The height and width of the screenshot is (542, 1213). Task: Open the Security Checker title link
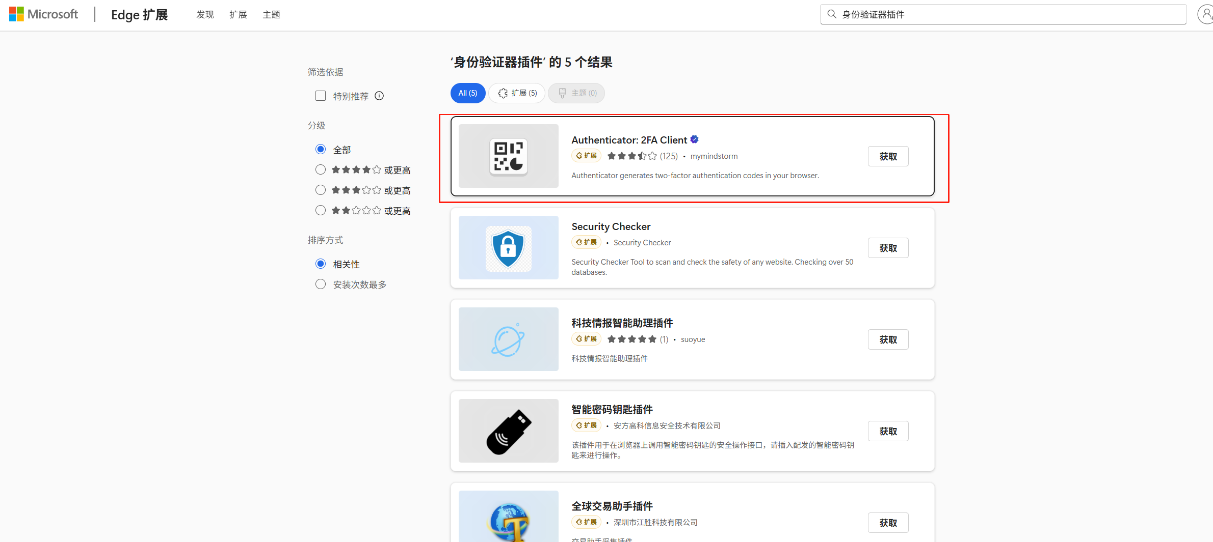(x=611, y=226)
